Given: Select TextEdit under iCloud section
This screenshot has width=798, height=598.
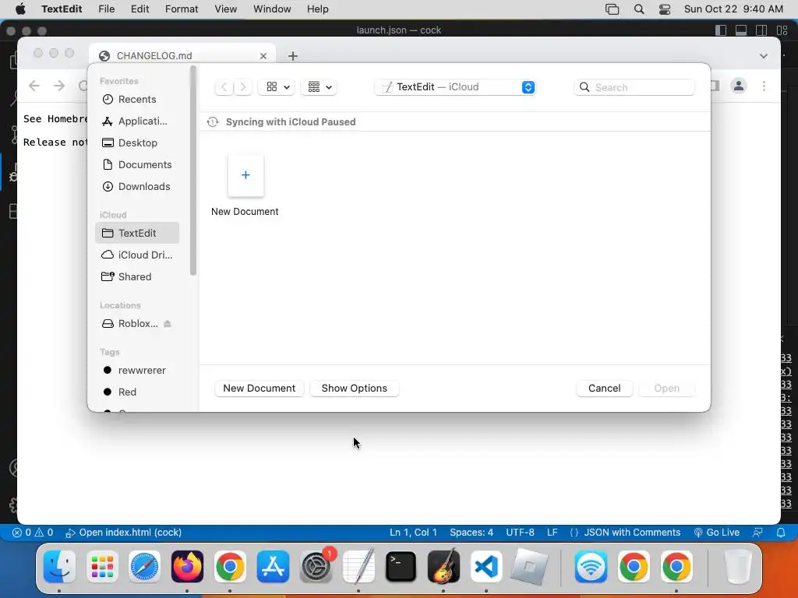Looking at the screenshot, I should pos(136,233).
